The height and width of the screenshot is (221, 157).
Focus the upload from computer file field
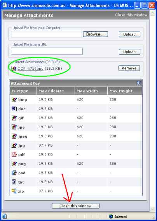(x=46, y=34)
